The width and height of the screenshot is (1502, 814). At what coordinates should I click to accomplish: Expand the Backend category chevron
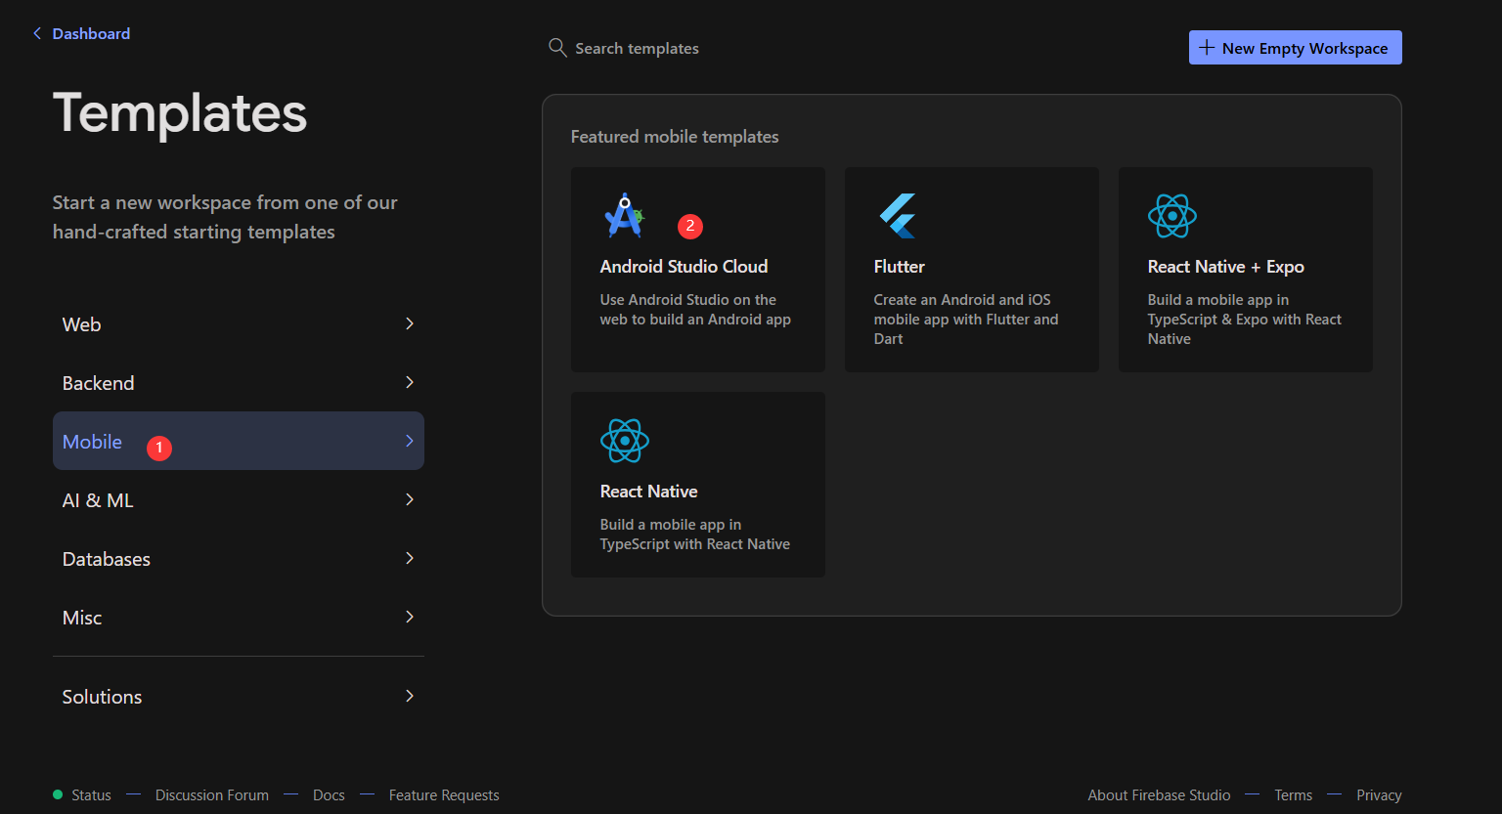click(x=410, y=382)
